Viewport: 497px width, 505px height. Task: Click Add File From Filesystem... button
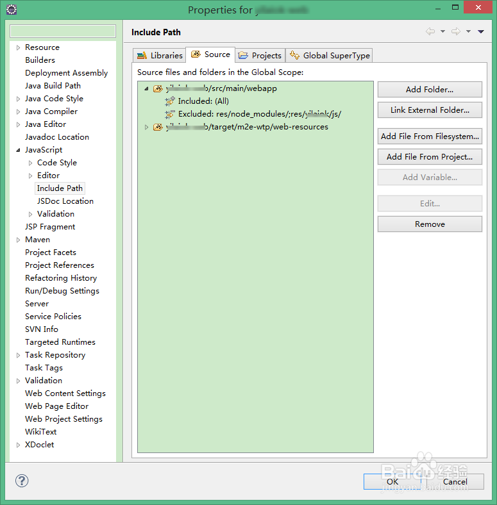pyautogui.click(x=430, y=137)
